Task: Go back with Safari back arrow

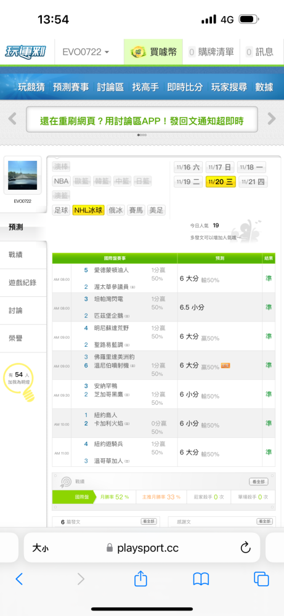Action: point(19,578)
